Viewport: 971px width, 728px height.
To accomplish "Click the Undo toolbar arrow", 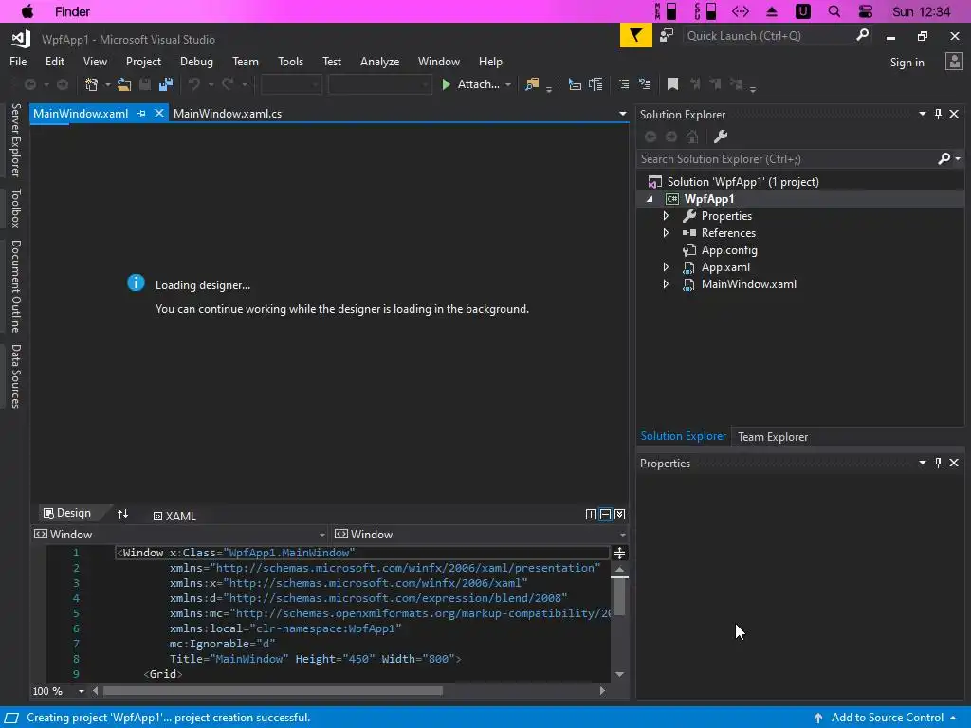I will [194, 84].
